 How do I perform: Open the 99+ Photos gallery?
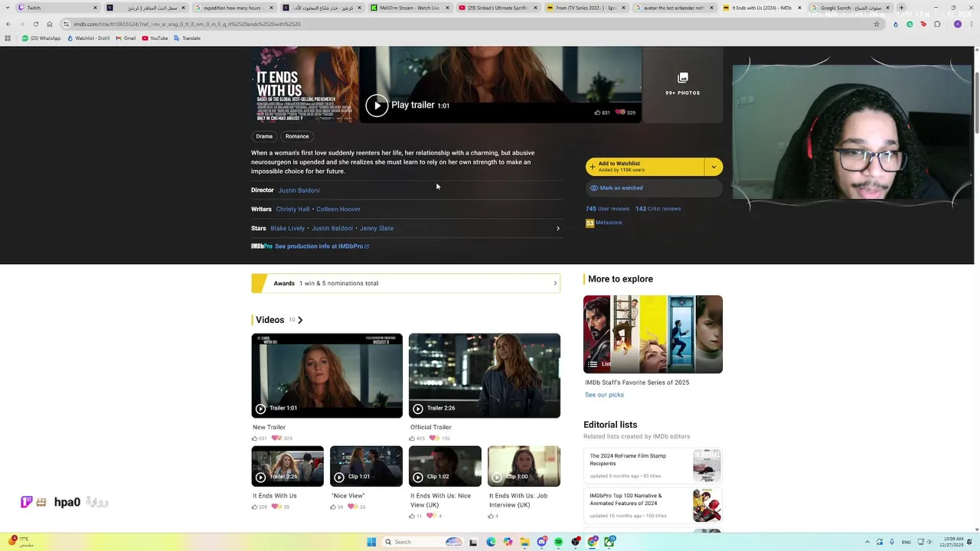(682, 84)
